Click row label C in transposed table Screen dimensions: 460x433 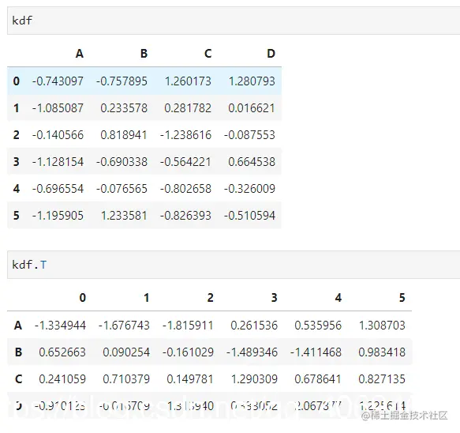click(18, 379)
